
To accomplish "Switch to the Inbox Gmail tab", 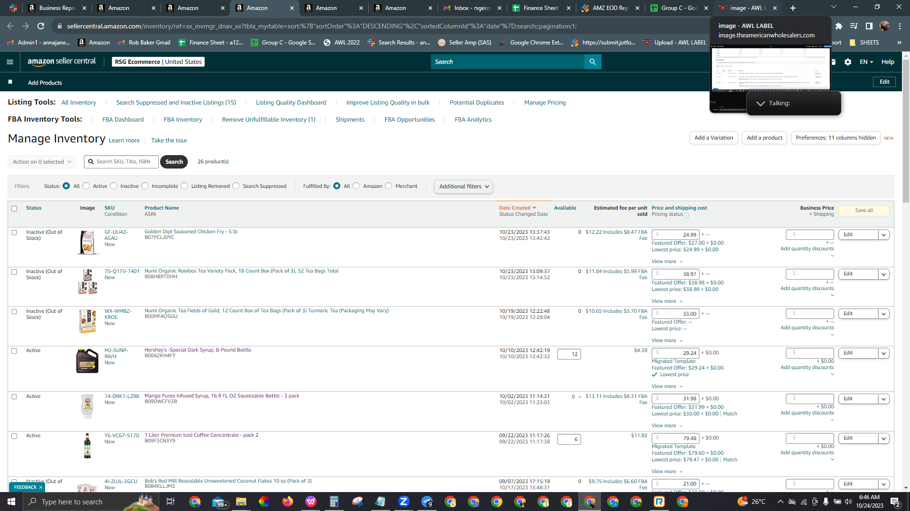I will [x=472, y=8].
